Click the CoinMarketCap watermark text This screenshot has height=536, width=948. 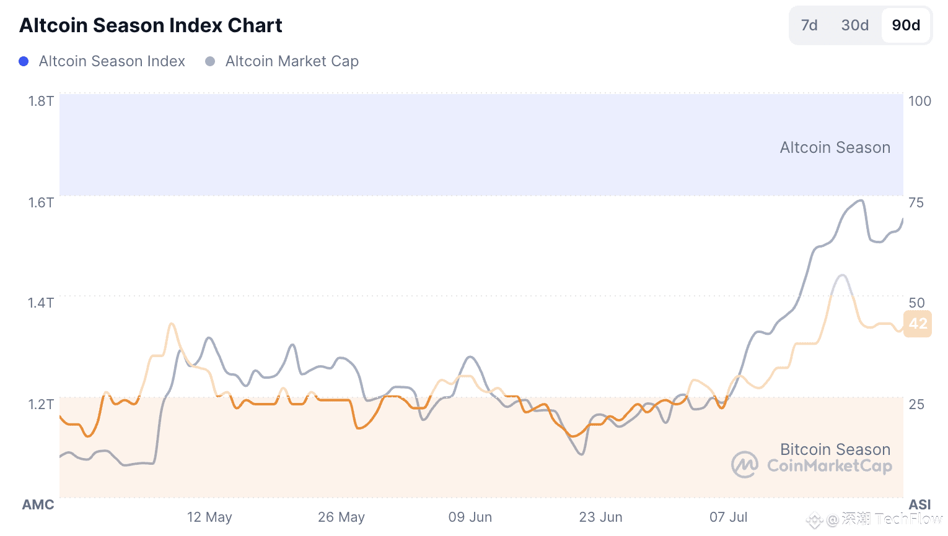830,466
